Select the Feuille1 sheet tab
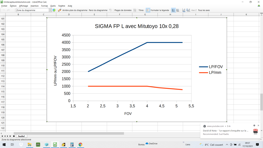The height and width of the screenshot is (148, 263). point(21,136)
